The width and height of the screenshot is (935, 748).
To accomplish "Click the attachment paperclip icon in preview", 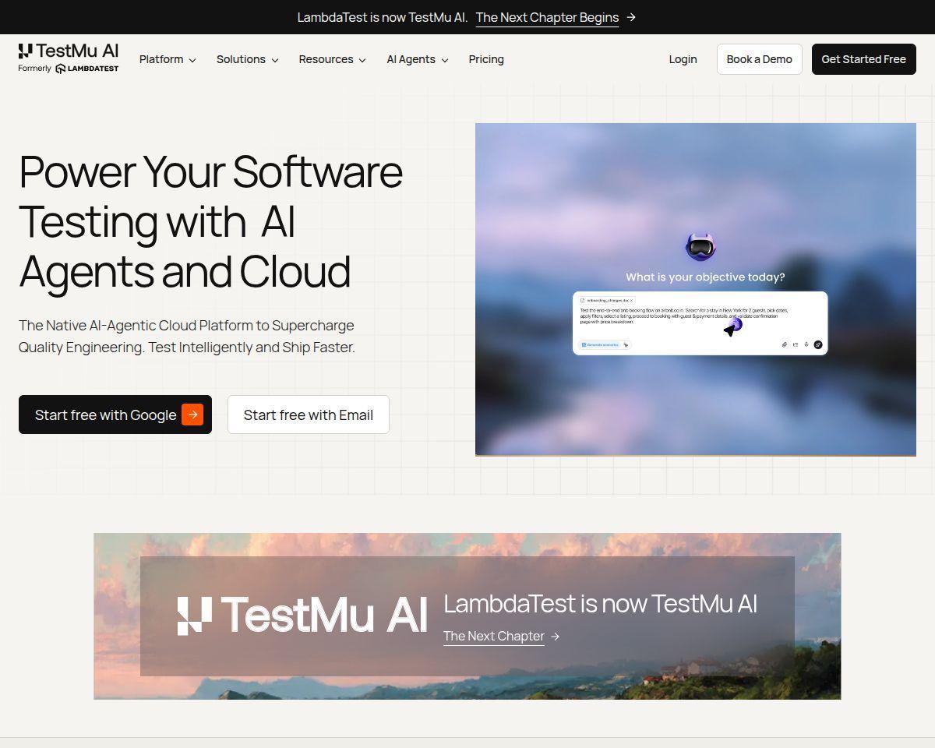I will pos(785,344).
